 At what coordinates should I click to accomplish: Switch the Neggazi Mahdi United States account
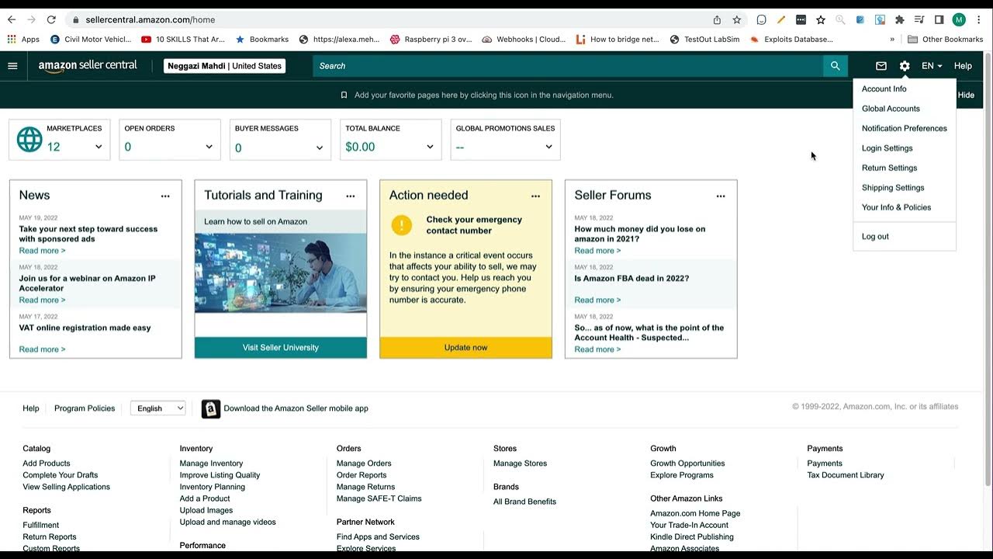[225, 66]
